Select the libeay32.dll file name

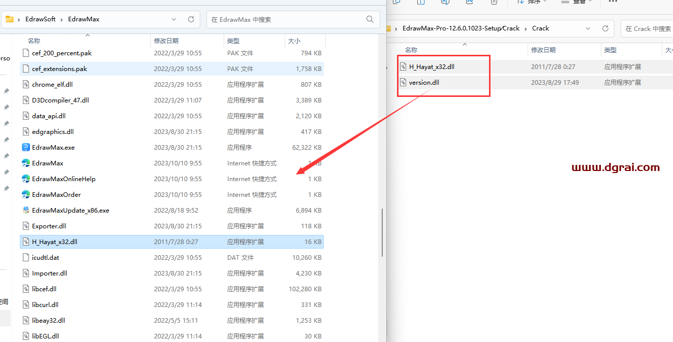pos(48,321)
